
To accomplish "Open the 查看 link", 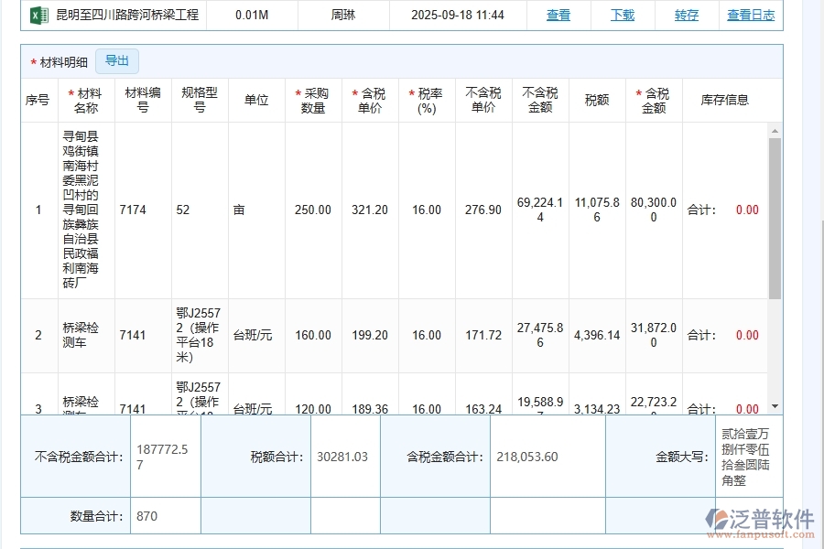I will click(558, 15).
